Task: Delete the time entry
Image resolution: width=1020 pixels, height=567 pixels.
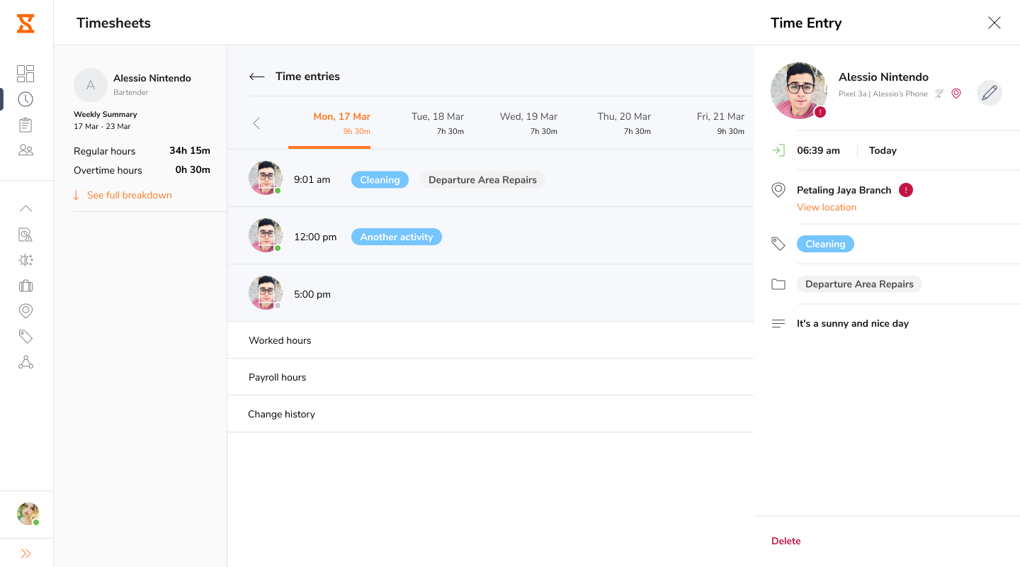Action: click(x=786, y=541)
